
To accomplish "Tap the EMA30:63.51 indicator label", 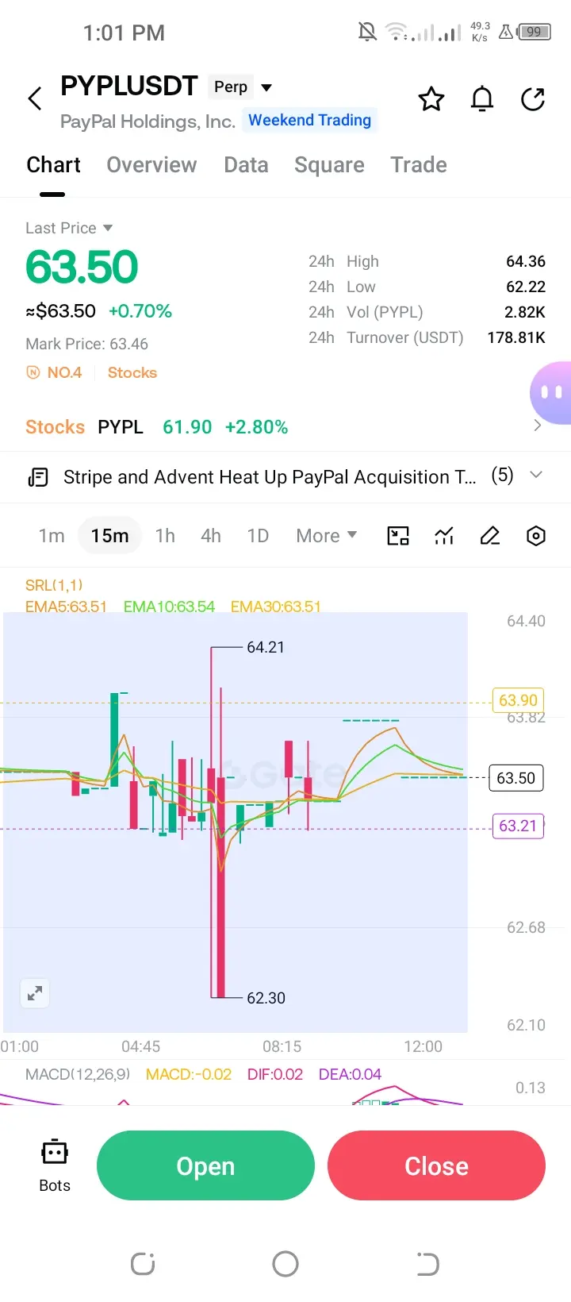I will 276,607.
